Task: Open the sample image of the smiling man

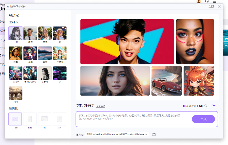Action: [x=127, y=42]
